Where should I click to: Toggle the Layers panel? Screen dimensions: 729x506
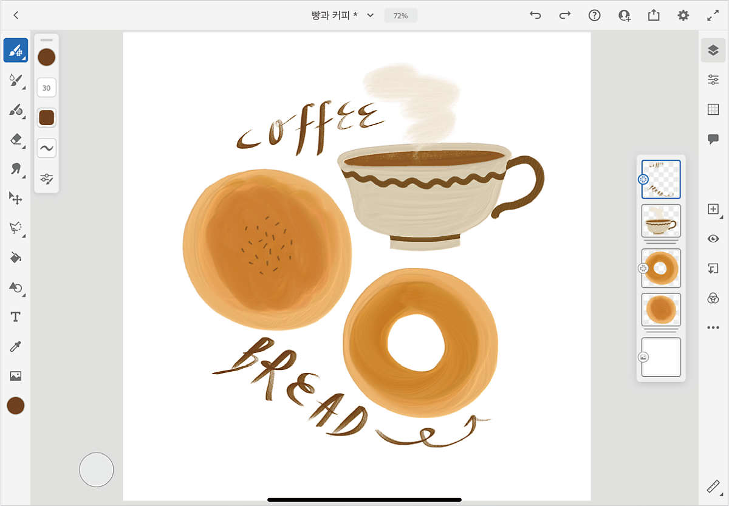[x=713, y=50]
